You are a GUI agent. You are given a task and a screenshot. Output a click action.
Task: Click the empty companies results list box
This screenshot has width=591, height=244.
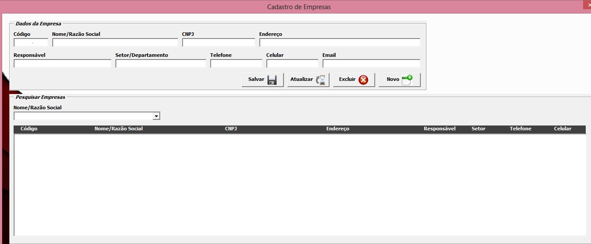[300, 185]
